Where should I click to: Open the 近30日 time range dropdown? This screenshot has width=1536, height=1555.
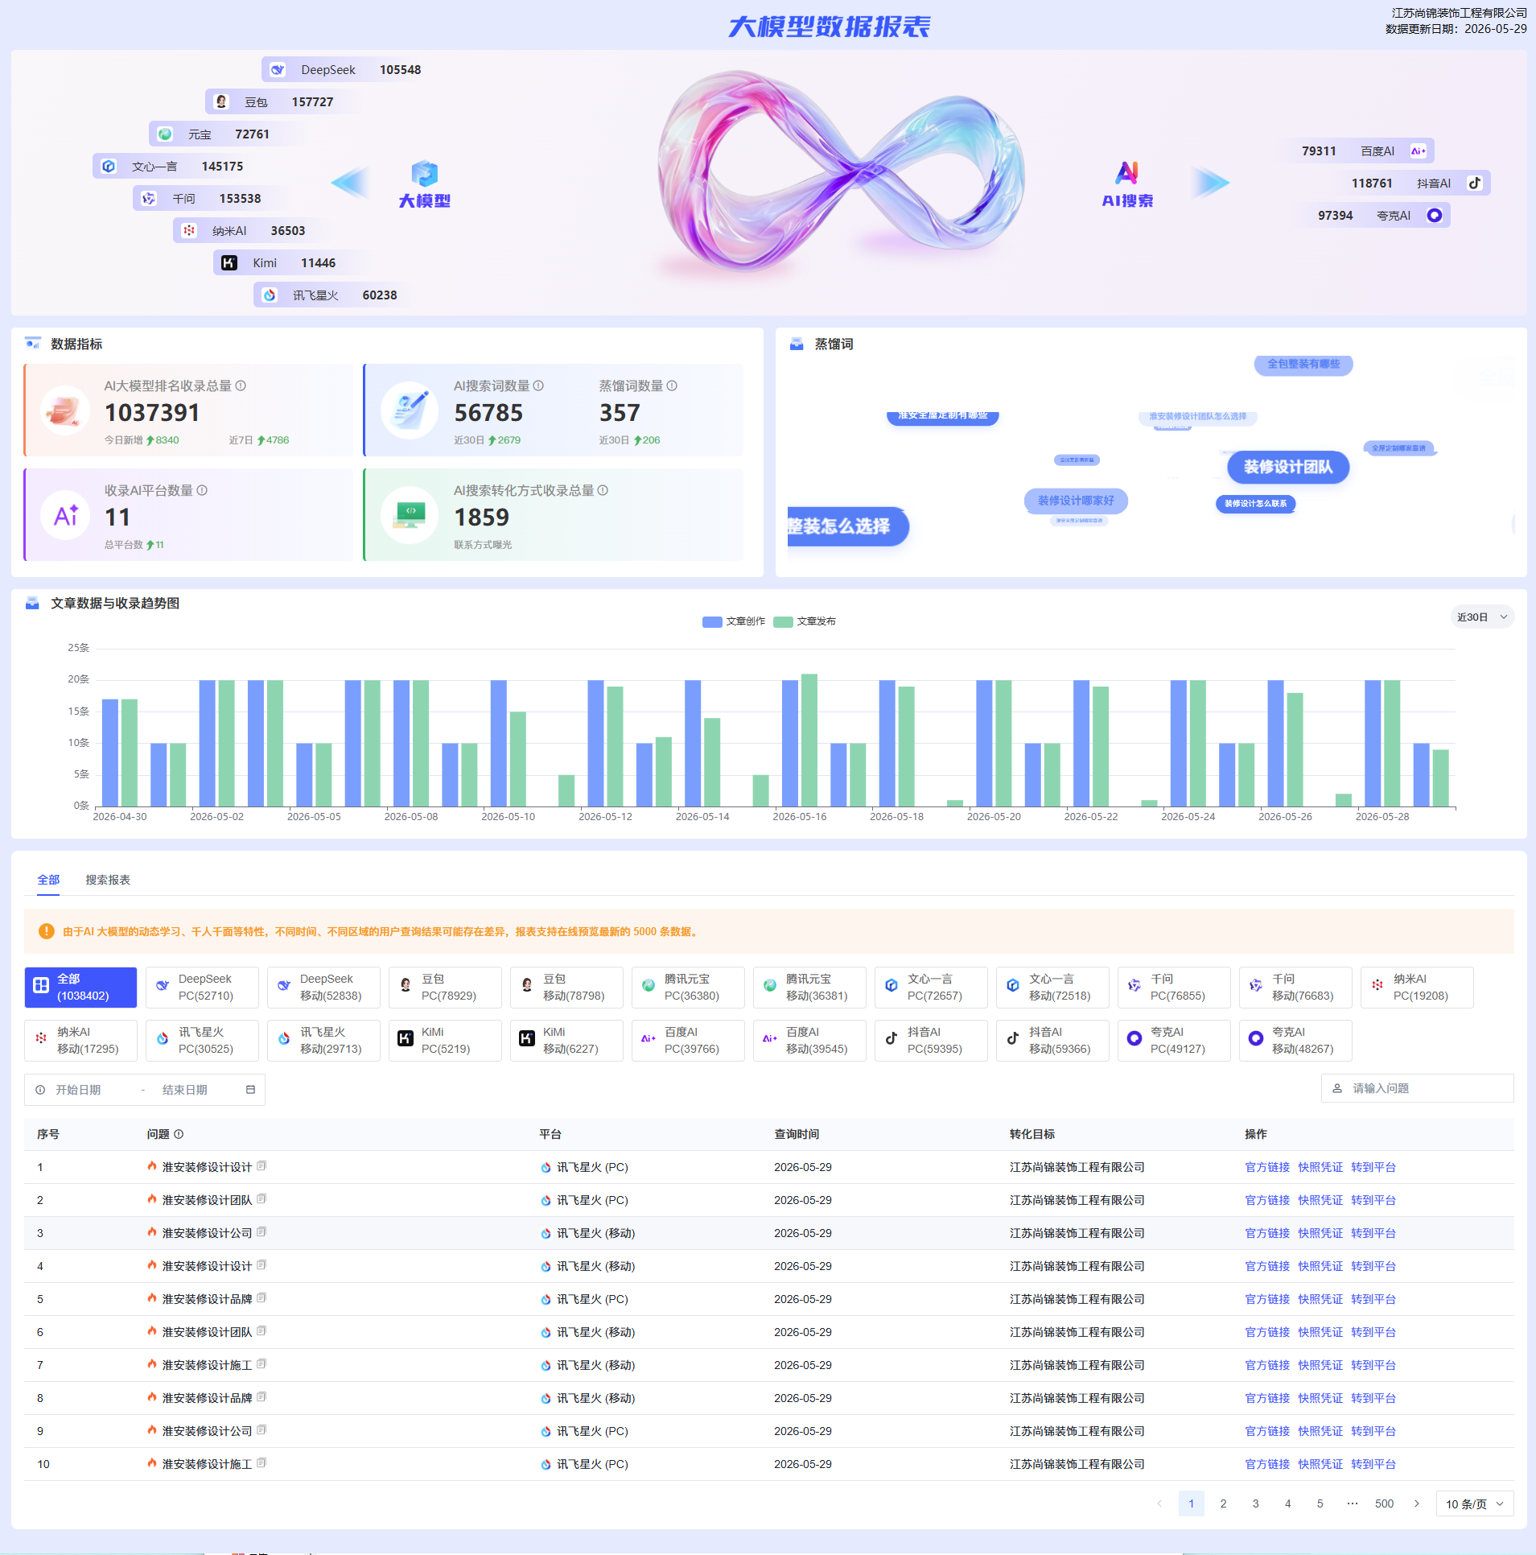tap(1482, 617)
